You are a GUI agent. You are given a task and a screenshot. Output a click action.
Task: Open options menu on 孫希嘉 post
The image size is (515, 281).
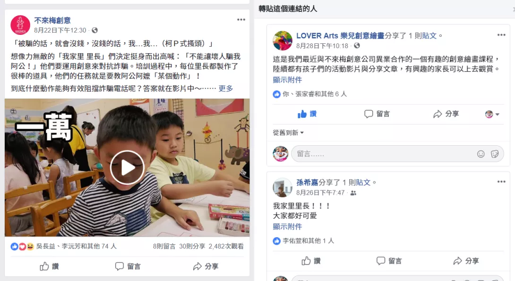pyautogui.click(x=501, y=182)
